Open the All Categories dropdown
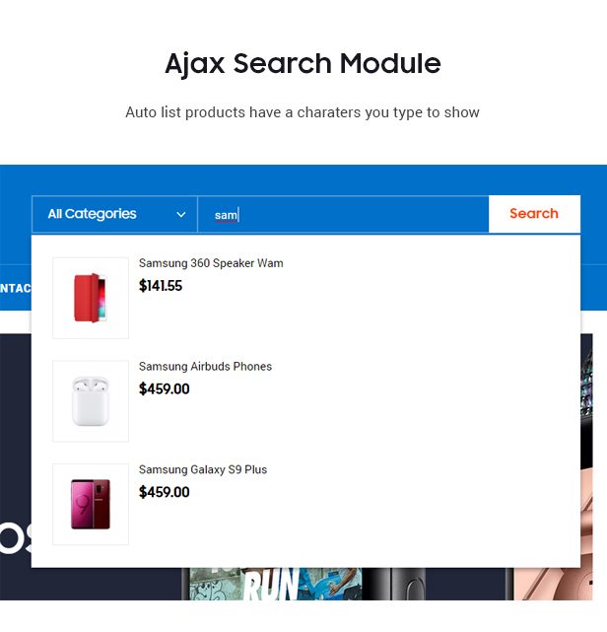 coord(114,214)
